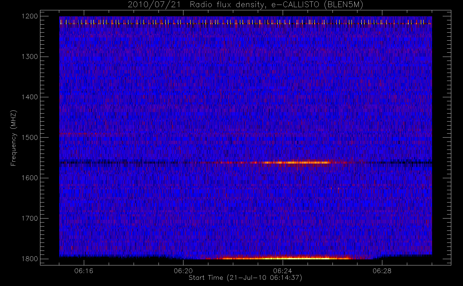The width and height of the screenshot is (463, 286).
Task: Select the 1200 frequency axis label
Action: click(30, 16)
